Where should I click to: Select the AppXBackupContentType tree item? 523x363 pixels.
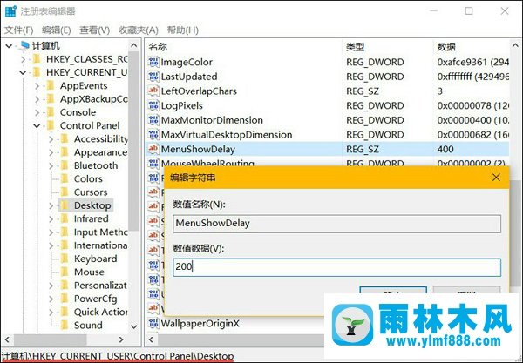pyautogui.click(x=93, y=99)
